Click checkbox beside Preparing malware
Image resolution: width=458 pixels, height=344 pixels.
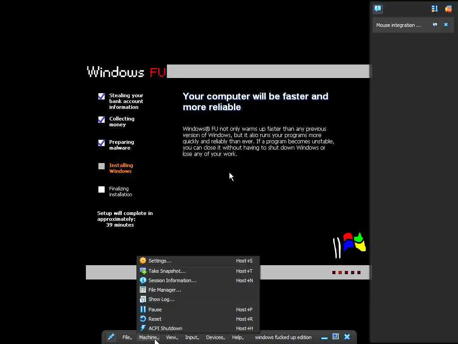102,143
